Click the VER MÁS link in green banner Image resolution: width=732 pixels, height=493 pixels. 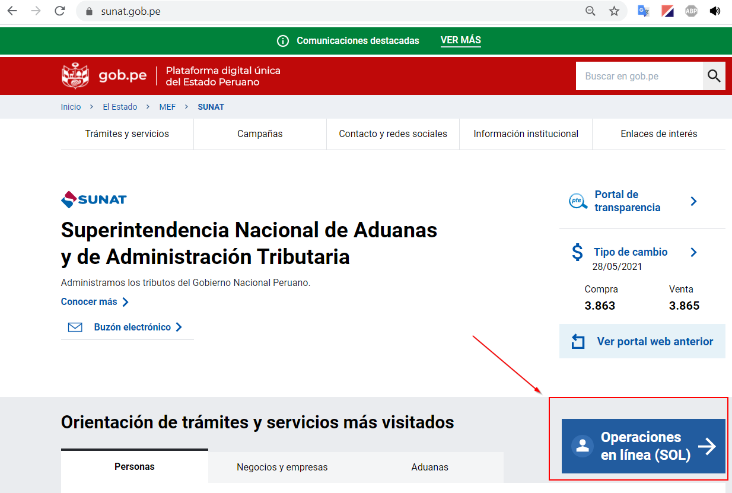point(461,40)
